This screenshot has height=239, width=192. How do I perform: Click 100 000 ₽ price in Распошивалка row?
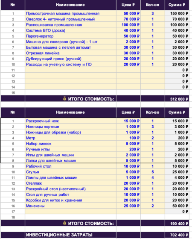[128, 25]
